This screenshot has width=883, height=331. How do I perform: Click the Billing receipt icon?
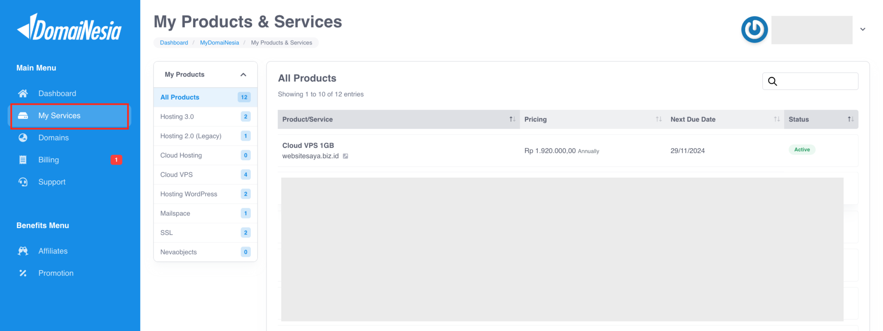point(23,160)
